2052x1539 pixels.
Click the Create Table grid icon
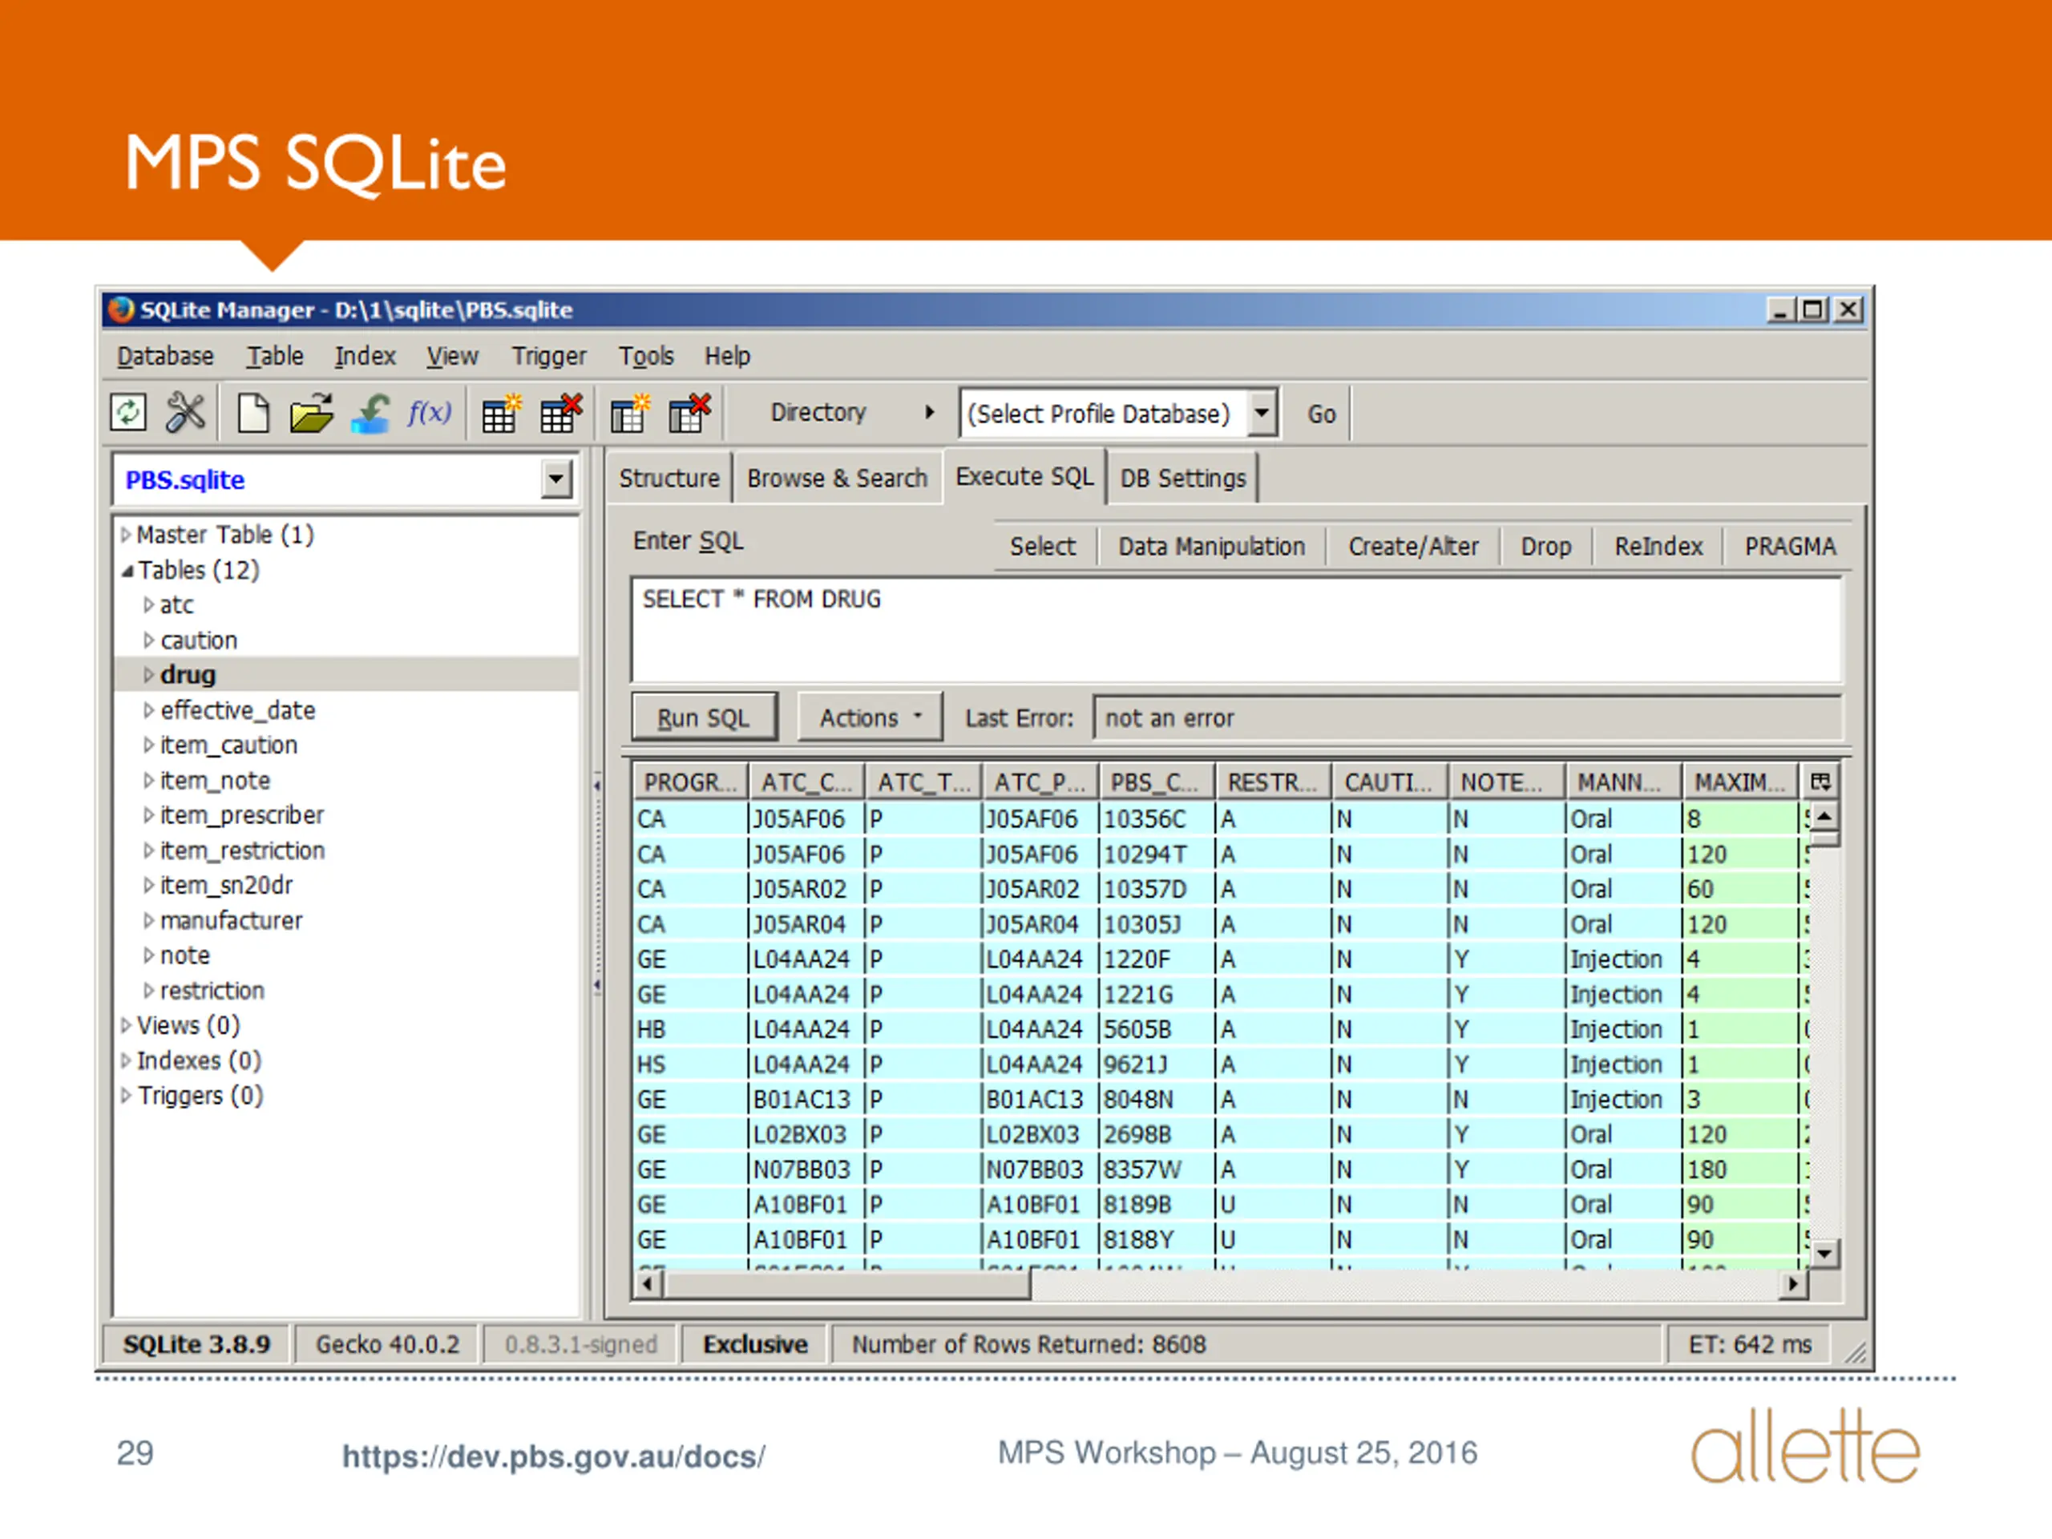pos(502,414)
